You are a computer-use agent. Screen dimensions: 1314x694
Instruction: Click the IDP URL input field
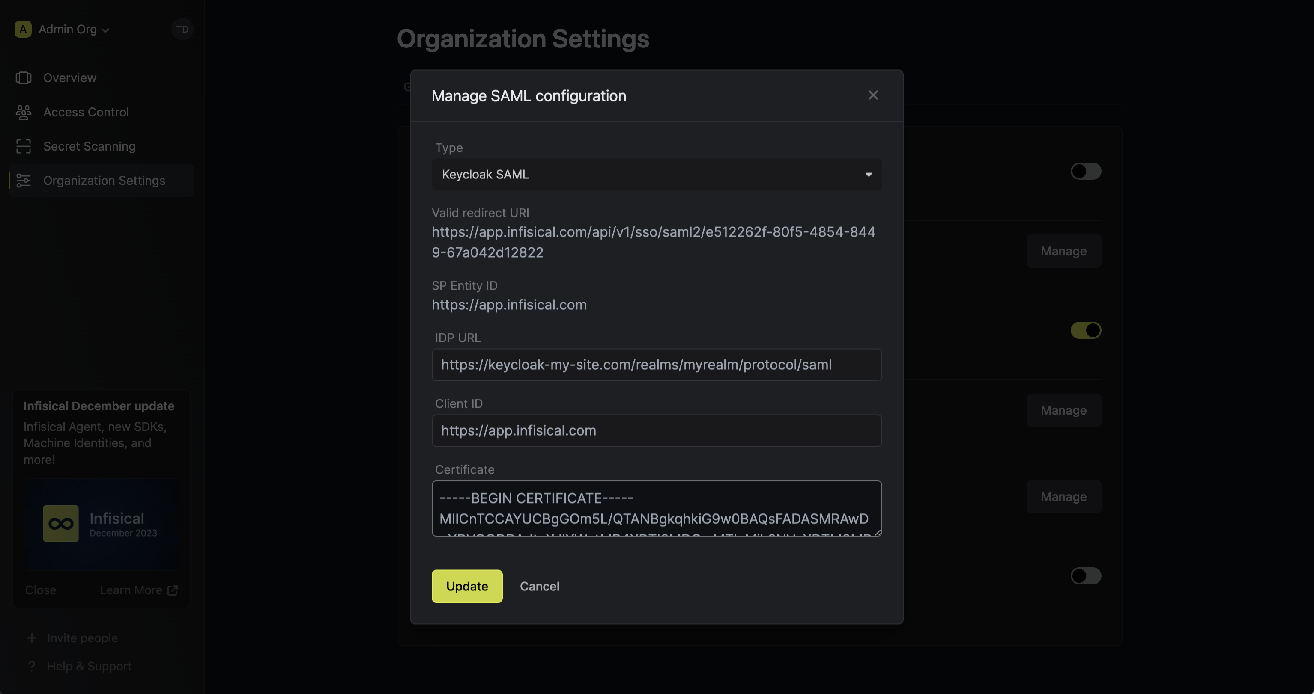click(657, 364)
